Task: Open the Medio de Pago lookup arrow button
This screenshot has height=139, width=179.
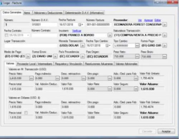Action: point(28,56)
